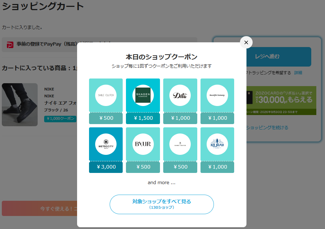Click ¥1,000 value under Dita
The image size is (325, 229).
[x=180, y=118]
